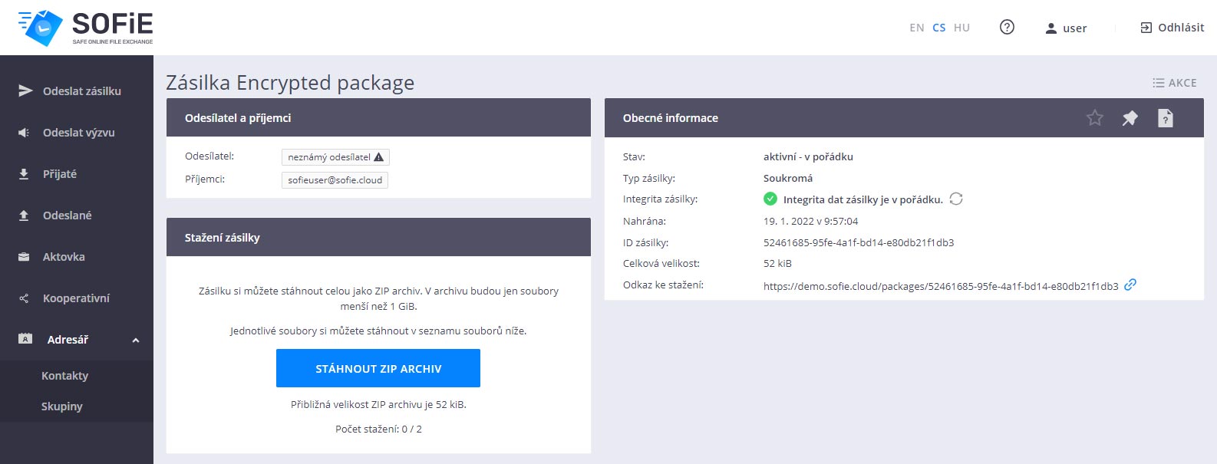1217x464 pixels.
Task: Open Odeslané sent packages
Action: pyautogui.click(x=67, y=216)
